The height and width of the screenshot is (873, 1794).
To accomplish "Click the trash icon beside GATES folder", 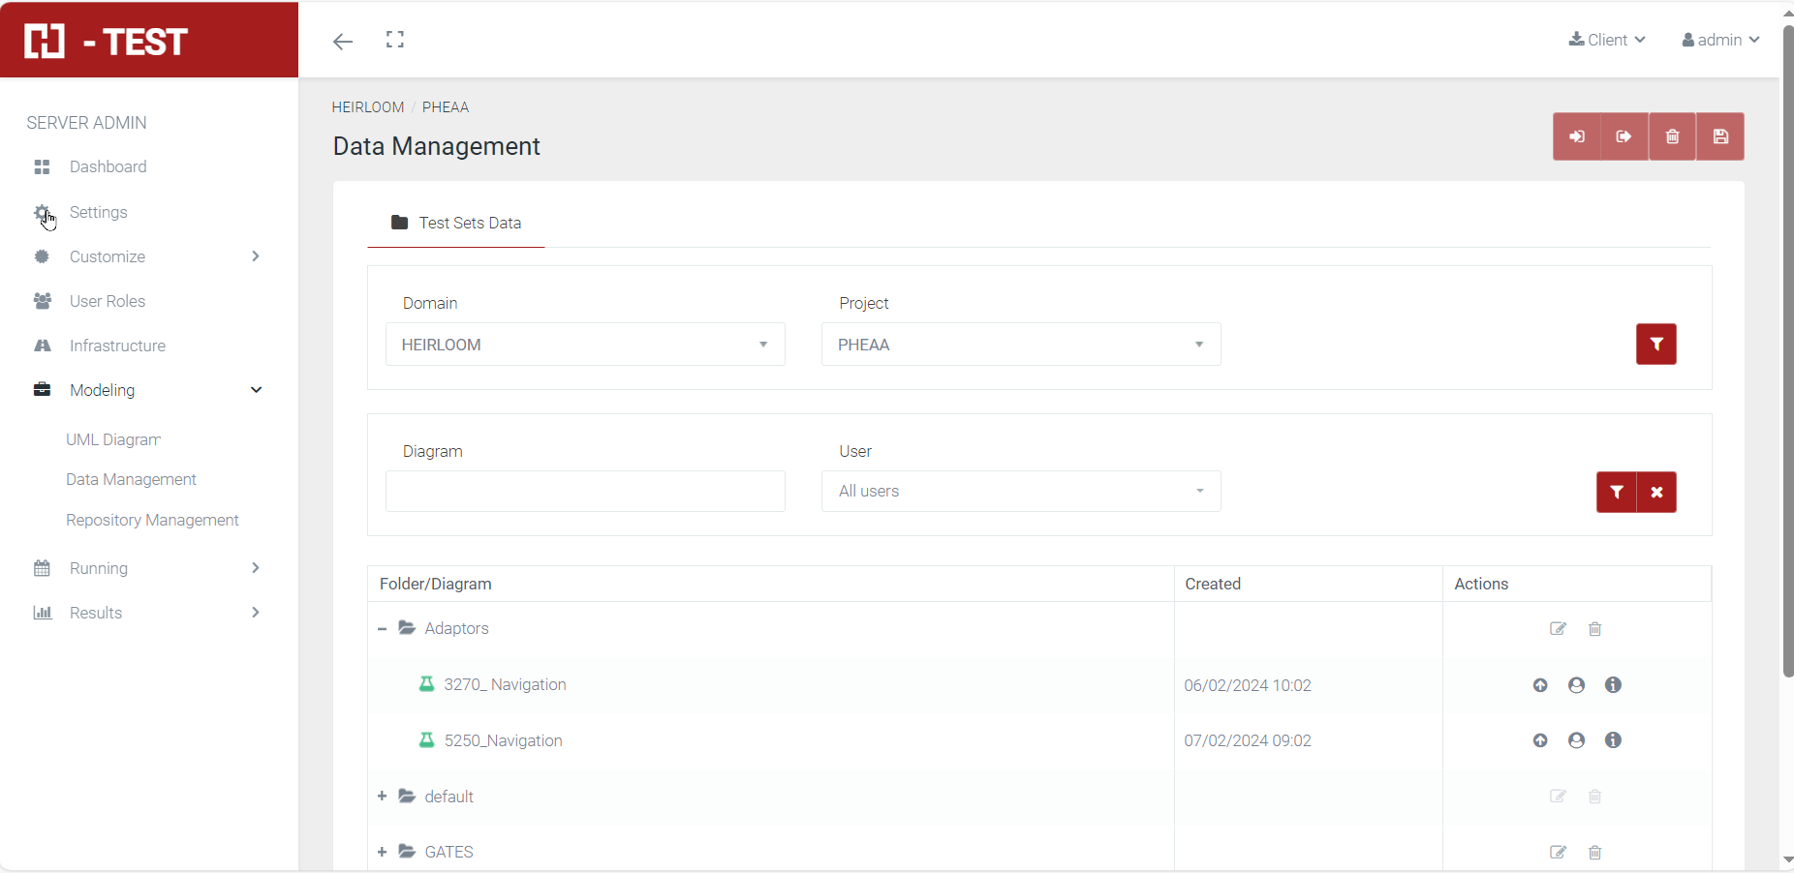I will click(1595, 853).
